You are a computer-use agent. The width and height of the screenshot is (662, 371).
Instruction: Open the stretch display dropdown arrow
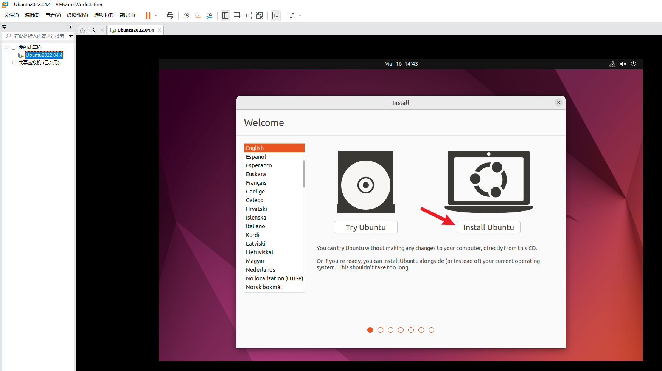click(x=300, y=15)
